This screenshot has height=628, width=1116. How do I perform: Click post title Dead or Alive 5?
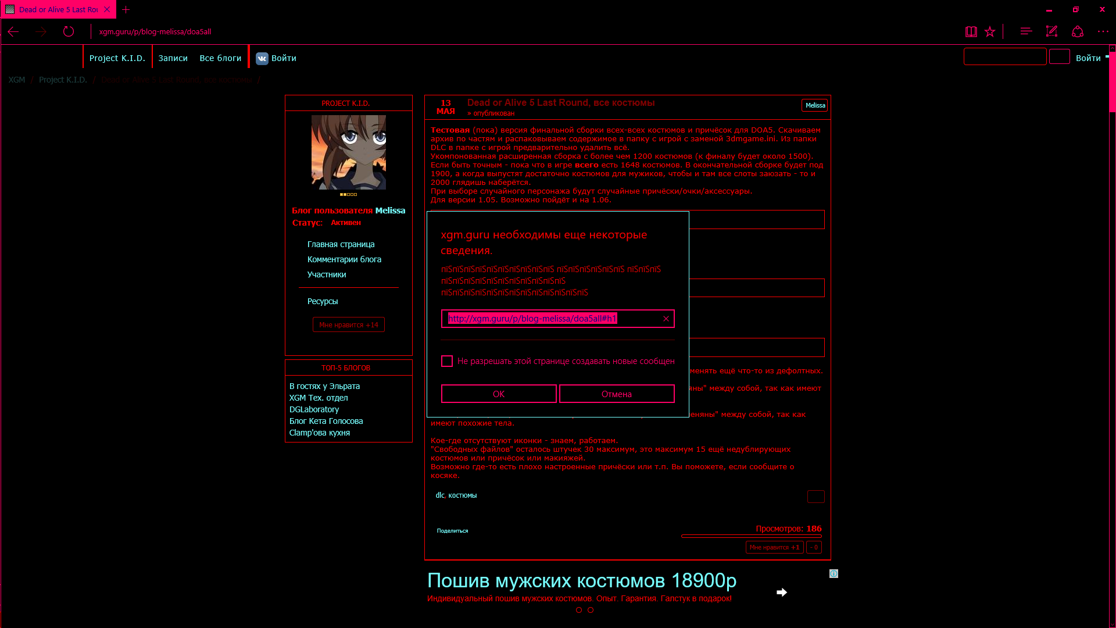(561, 103)
